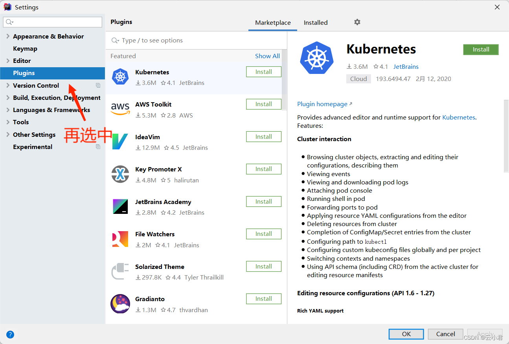Expand the Appearance & Behavior node
Viewport: 509px width, 344px height.
coord(8,36)
